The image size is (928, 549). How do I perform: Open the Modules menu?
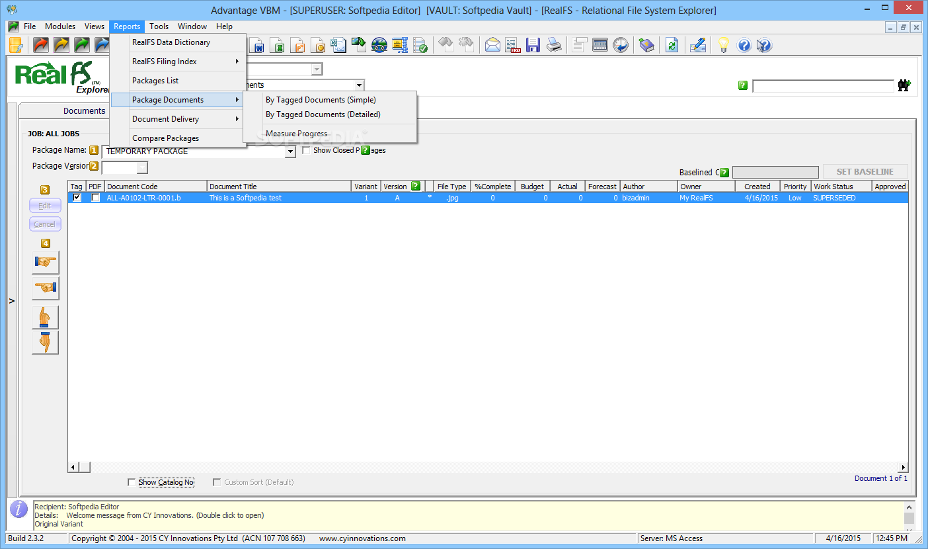click(x=60, y=26)
